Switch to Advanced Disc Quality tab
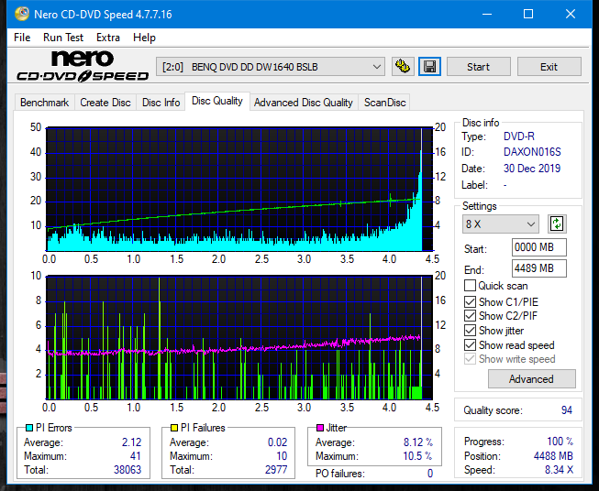This screenshot has height=491, width=599. pos(304,103)
